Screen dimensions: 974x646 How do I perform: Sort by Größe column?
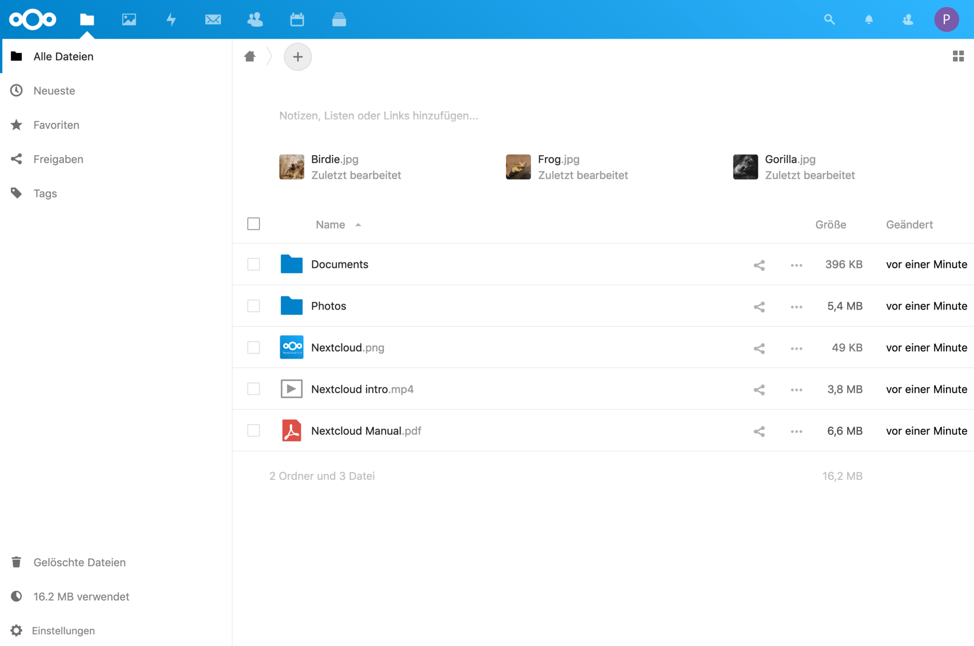click(x=830, y=224)
